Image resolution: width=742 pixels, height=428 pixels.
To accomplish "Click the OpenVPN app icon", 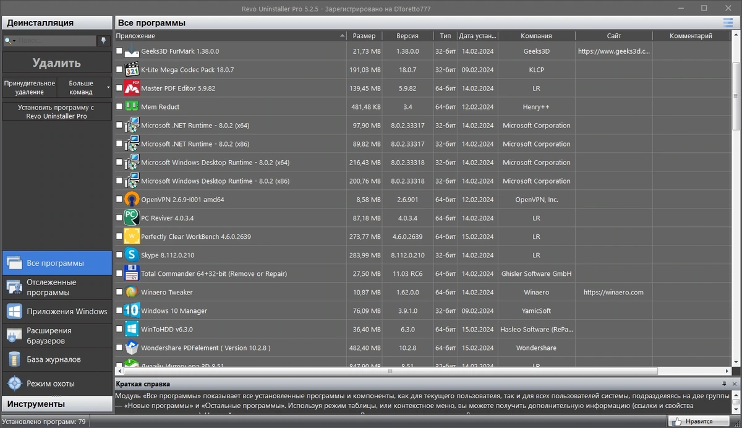I will pyautogui.click(x=132, y=200).
